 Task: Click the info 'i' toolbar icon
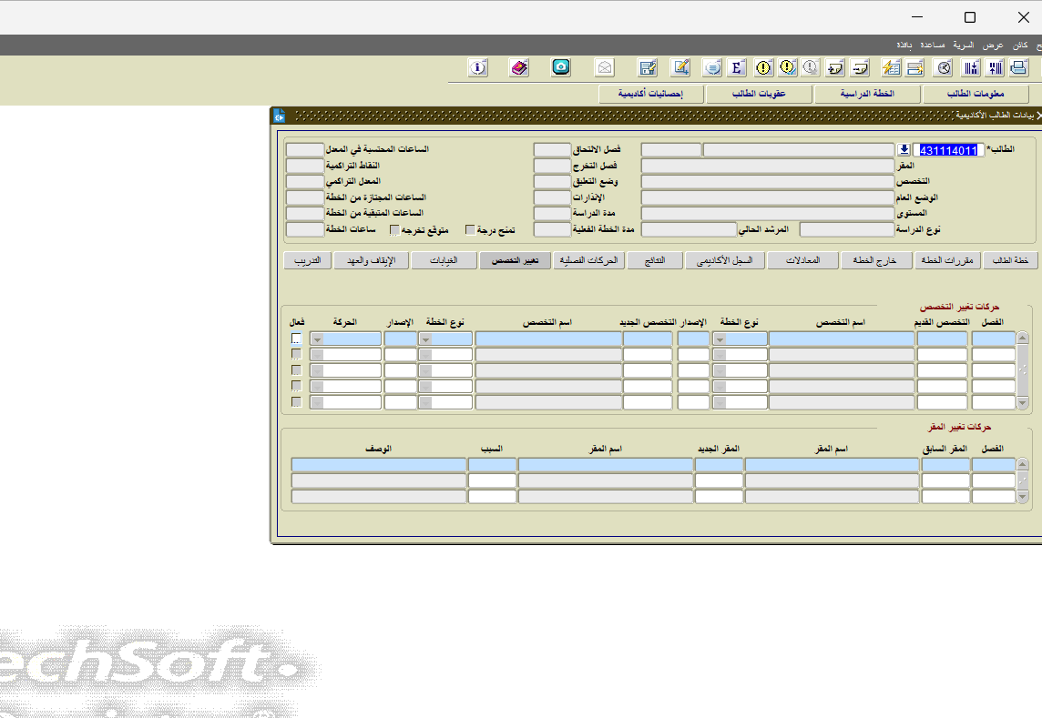478,67
